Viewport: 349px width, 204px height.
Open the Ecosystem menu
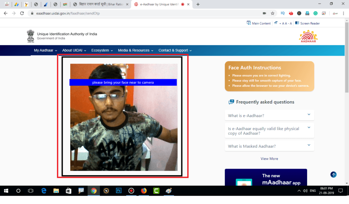(x=102, y=50)
